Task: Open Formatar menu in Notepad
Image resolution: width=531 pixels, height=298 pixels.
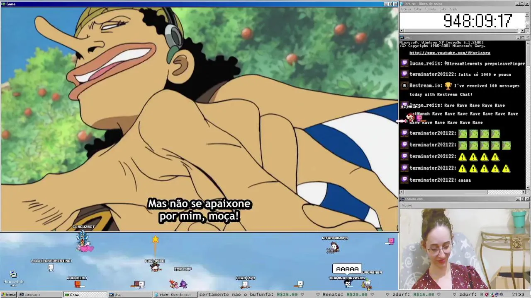Action: (431, 9)
